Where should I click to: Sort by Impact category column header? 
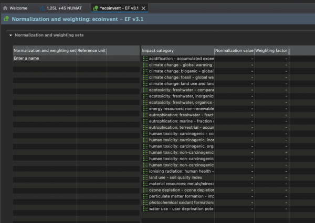tap(178, 50)
